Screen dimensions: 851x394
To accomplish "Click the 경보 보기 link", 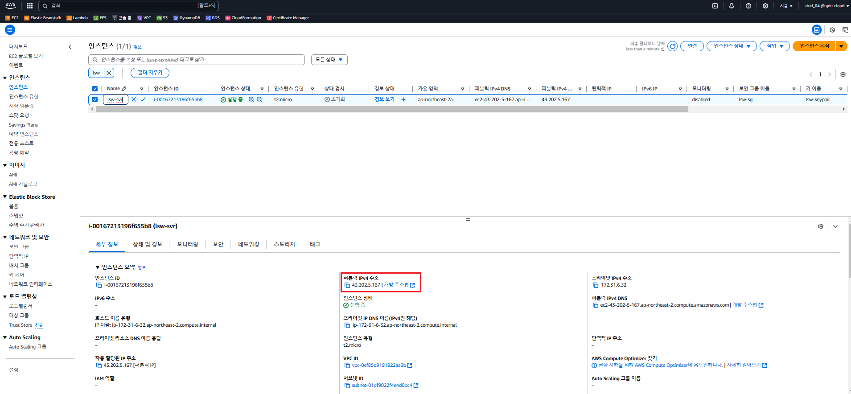I will [384, 99].
